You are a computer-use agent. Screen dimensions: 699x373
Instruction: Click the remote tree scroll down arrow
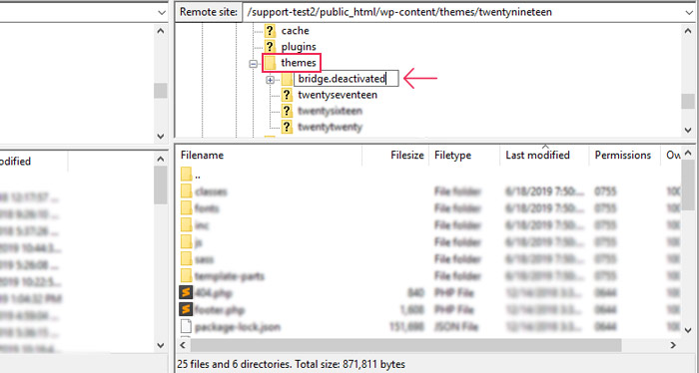coord(688,130)
